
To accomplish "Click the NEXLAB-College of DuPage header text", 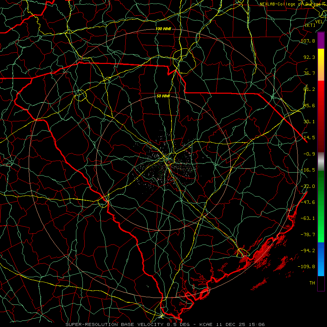I will (x=293, y=4).
